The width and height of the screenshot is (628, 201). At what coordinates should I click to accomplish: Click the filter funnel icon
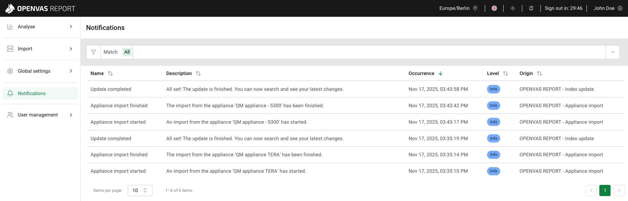(x=94, y=52)
